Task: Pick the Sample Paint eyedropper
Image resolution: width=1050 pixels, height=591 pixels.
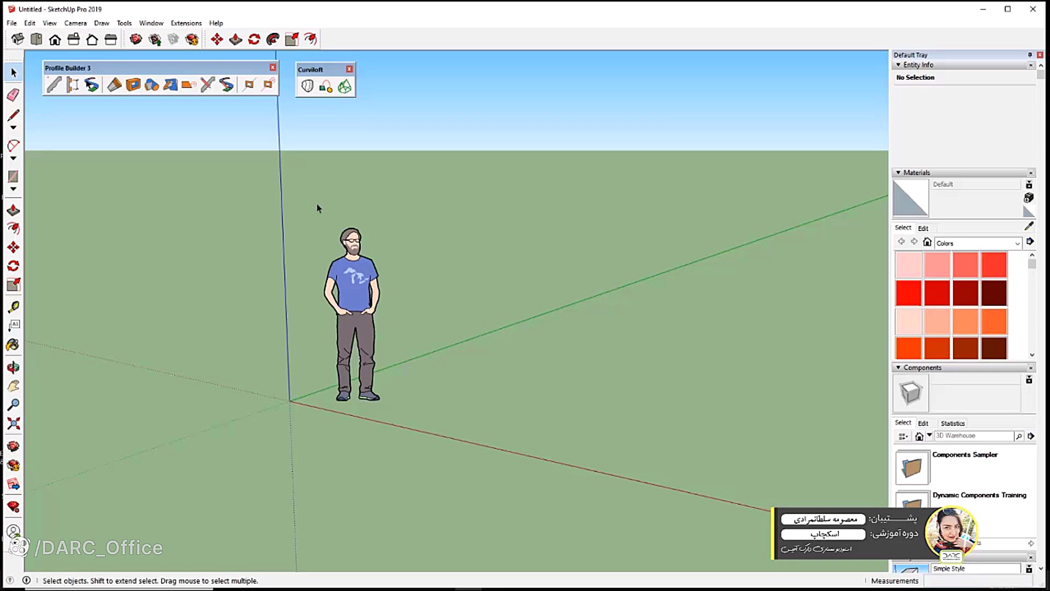Action: coord(1029,226)
